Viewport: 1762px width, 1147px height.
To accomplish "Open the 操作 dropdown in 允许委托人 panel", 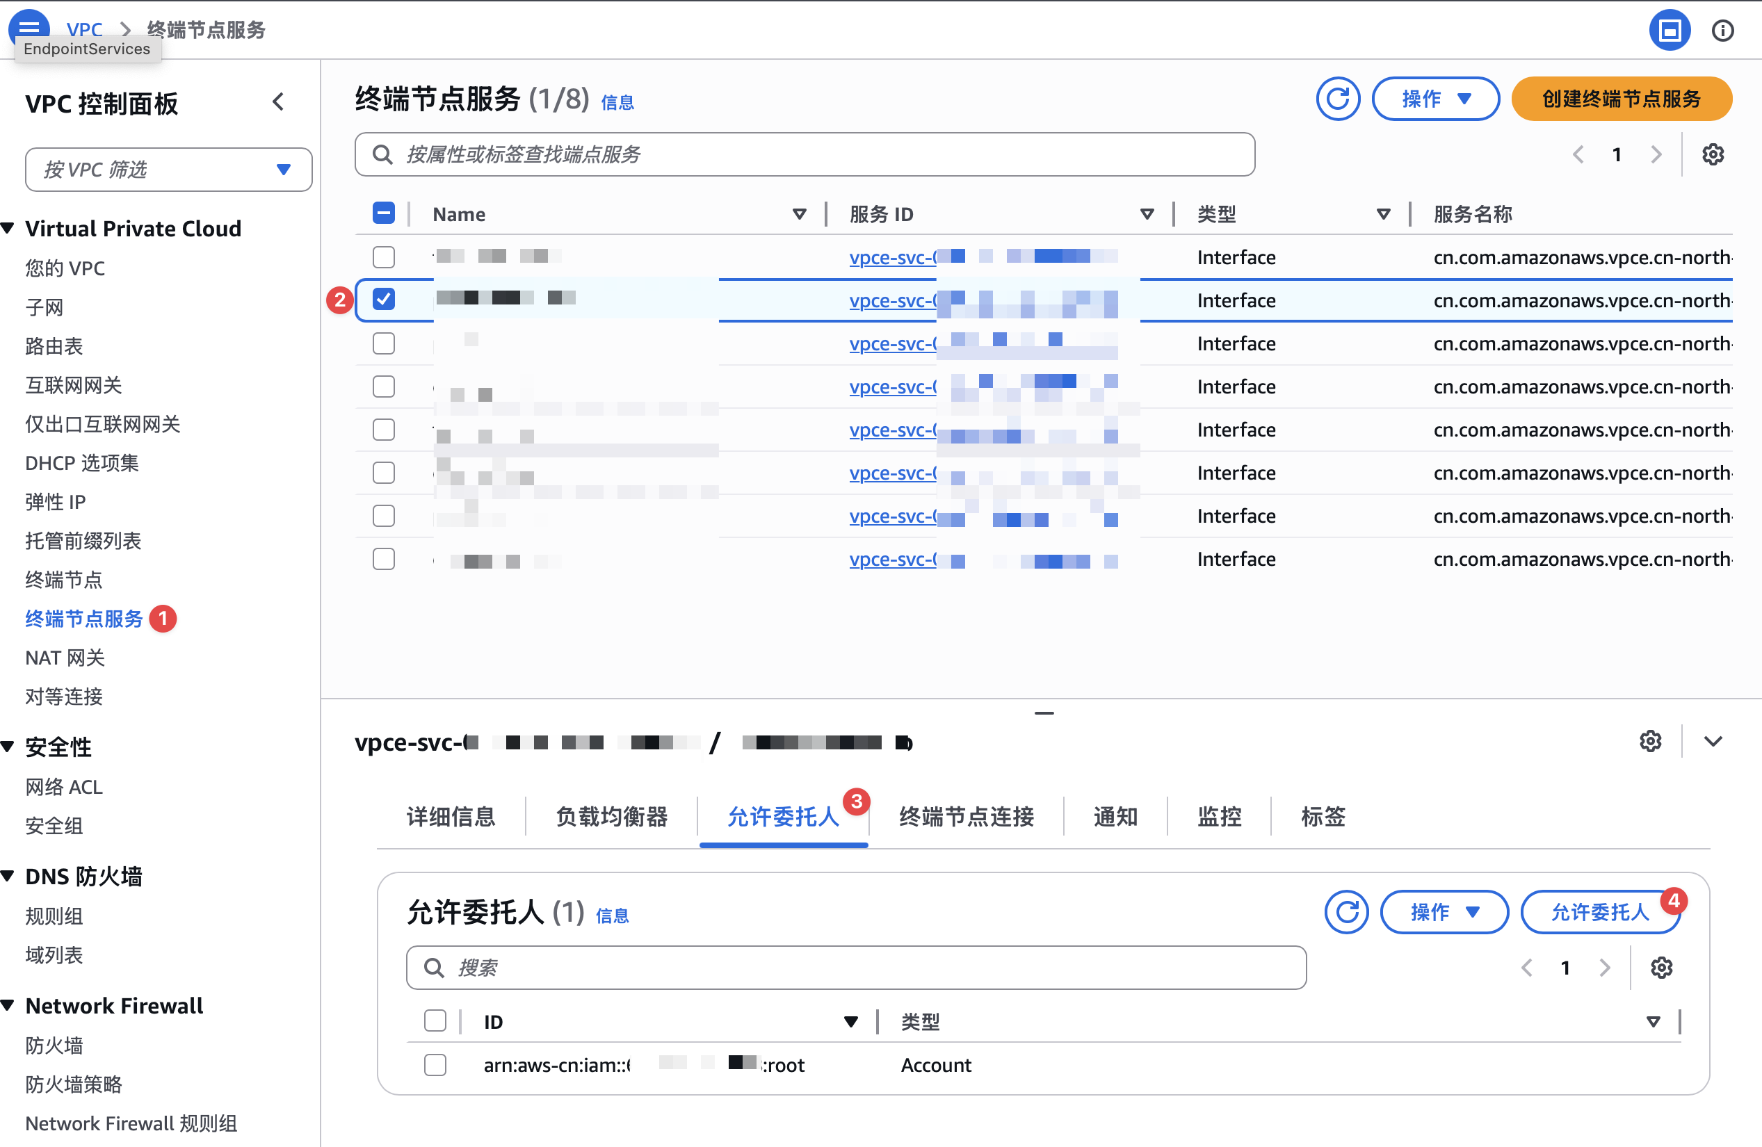I will pos(1444,911).
